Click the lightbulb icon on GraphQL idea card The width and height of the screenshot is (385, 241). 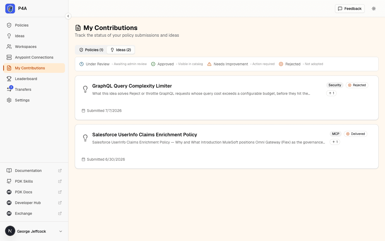[85, 89]
